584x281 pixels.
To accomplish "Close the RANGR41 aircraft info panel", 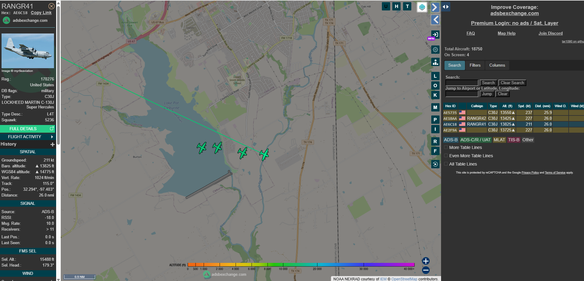I will tap(52, 6).
